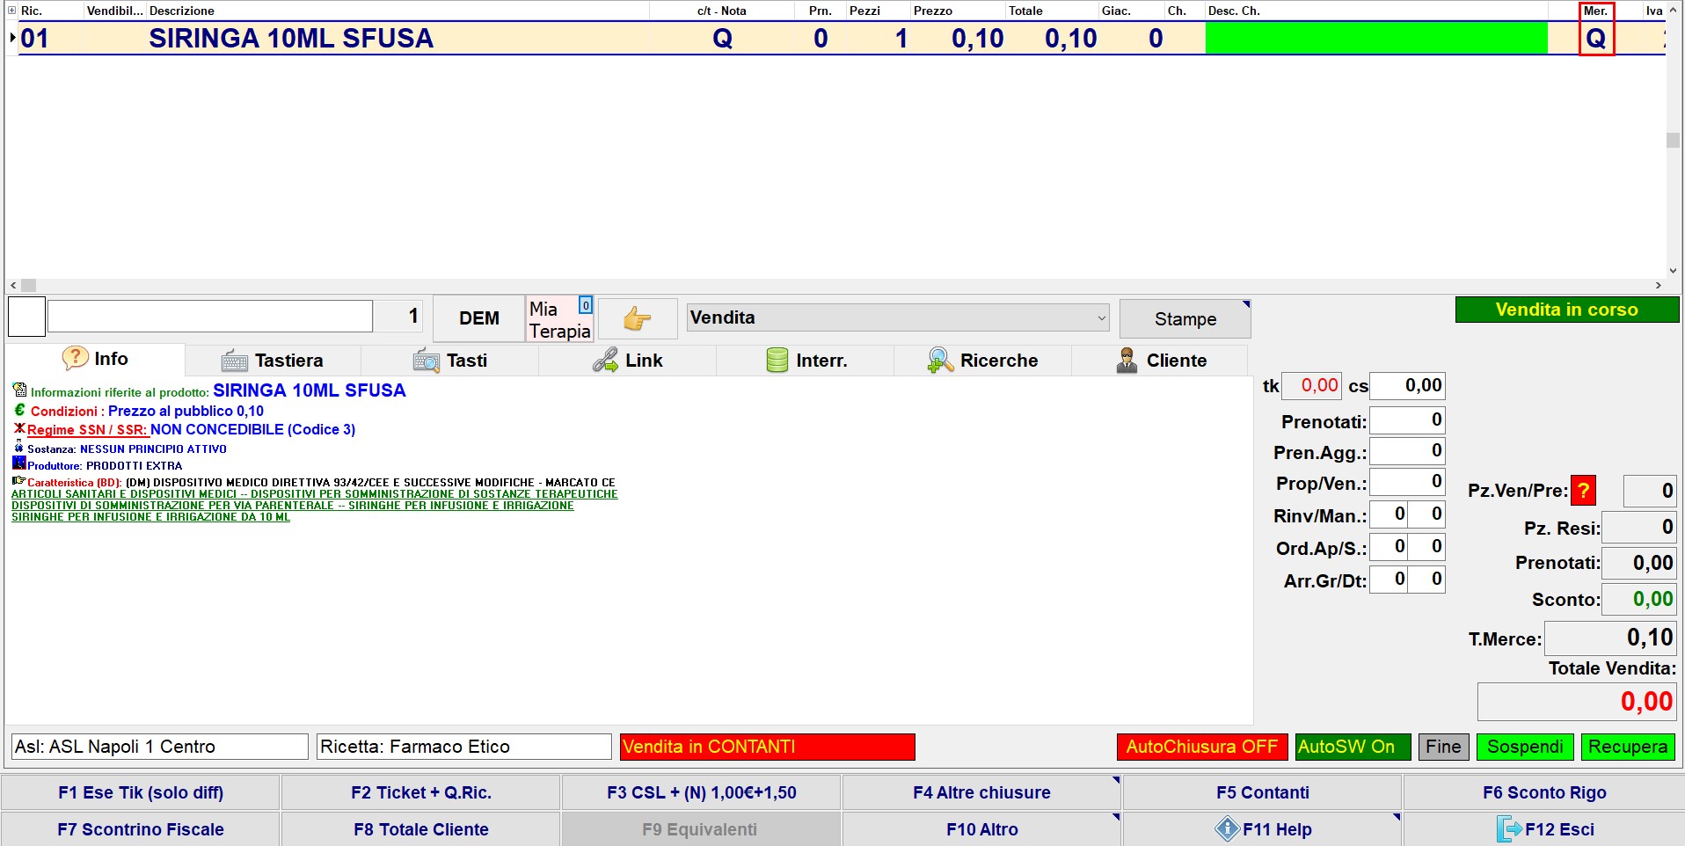Toggle the AutoSW On indicator
Screen dimensions: 1685x846
(1352, 747)
